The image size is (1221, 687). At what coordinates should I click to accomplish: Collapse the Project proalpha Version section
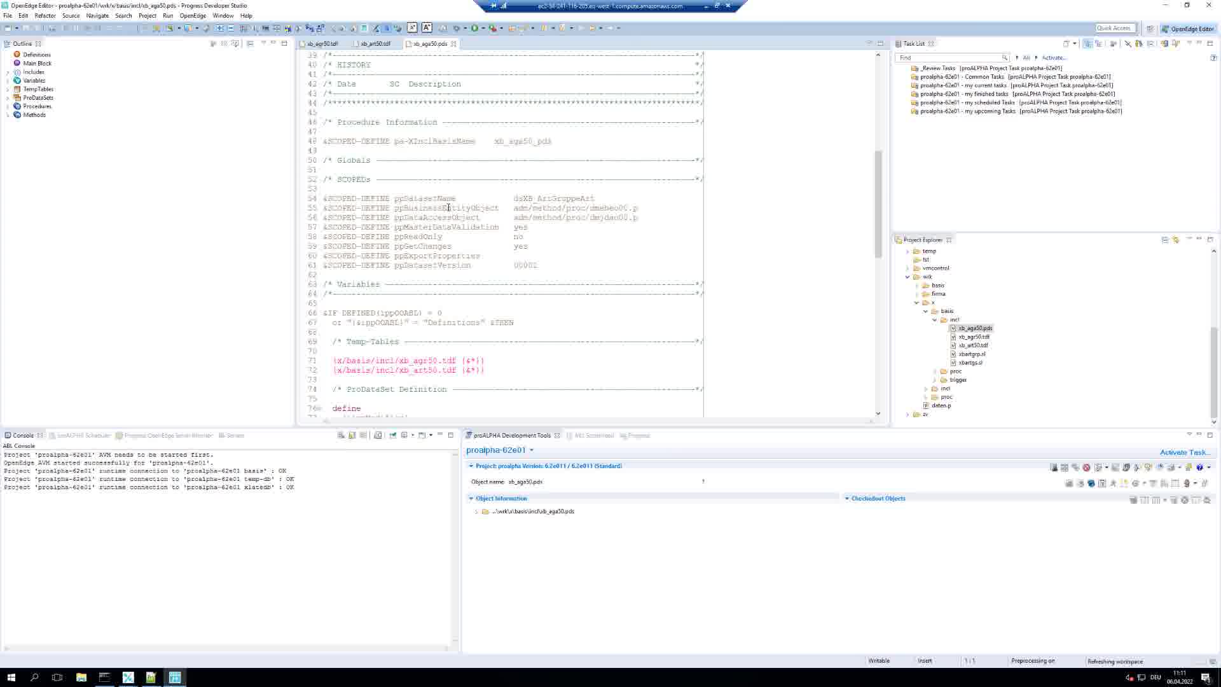click(x=471, y=466)
